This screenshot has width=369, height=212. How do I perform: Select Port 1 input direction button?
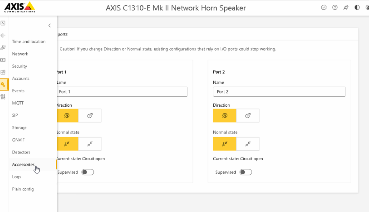[67, 115]
